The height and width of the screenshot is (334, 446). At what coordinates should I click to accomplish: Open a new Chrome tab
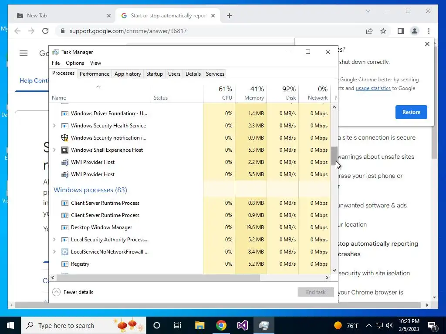(230, 16)
